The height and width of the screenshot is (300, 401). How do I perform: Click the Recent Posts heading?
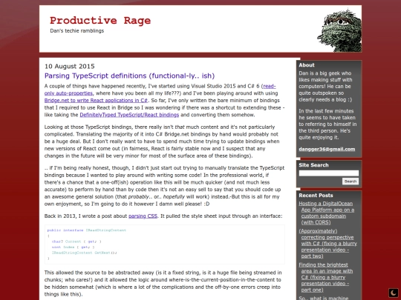[x=316, y=196]
